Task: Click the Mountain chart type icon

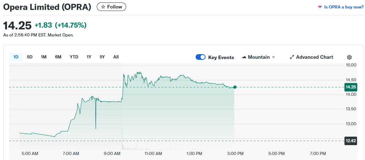Action: pyautogui.click(x=244, y=57)
